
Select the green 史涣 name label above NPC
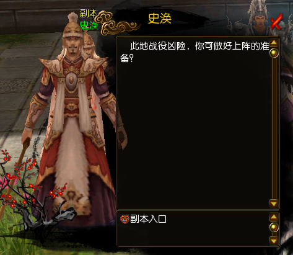[x=89, y=25]
